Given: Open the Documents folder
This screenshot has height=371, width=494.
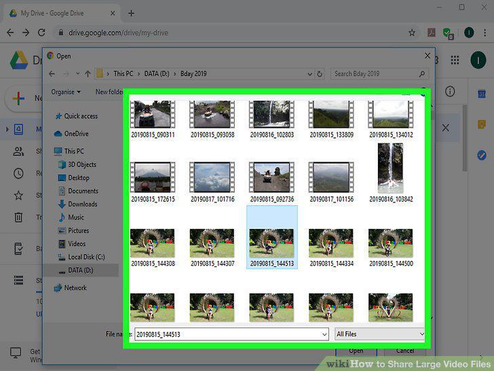Looking at the screenshot, I should point(78,191).
